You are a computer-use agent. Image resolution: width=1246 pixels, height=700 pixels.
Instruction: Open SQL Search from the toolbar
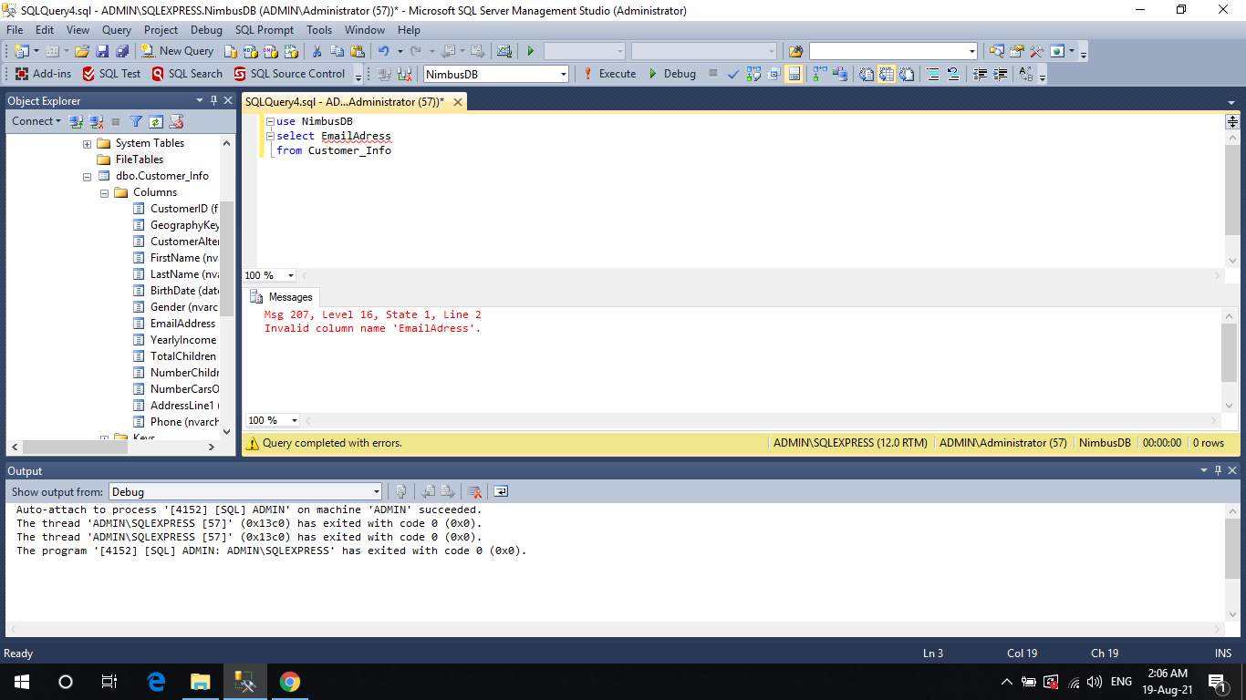[x=187, y=74]
